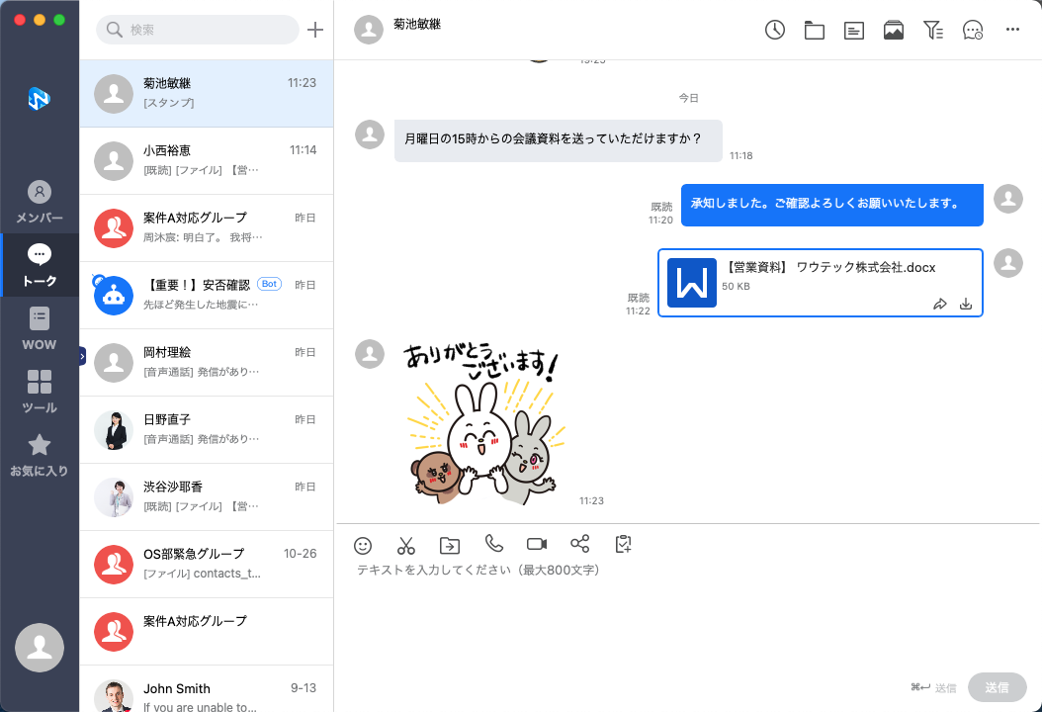
Task: Open メンバー in the sidebar
Action: [x=40, y=202]
